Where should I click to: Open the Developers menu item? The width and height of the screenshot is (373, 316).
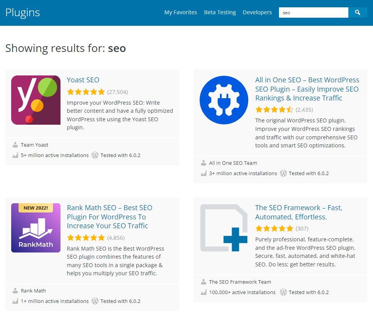tap(257, 12)
